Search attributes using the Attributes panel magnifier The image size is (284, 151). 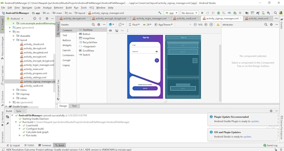tap(266, 25)
